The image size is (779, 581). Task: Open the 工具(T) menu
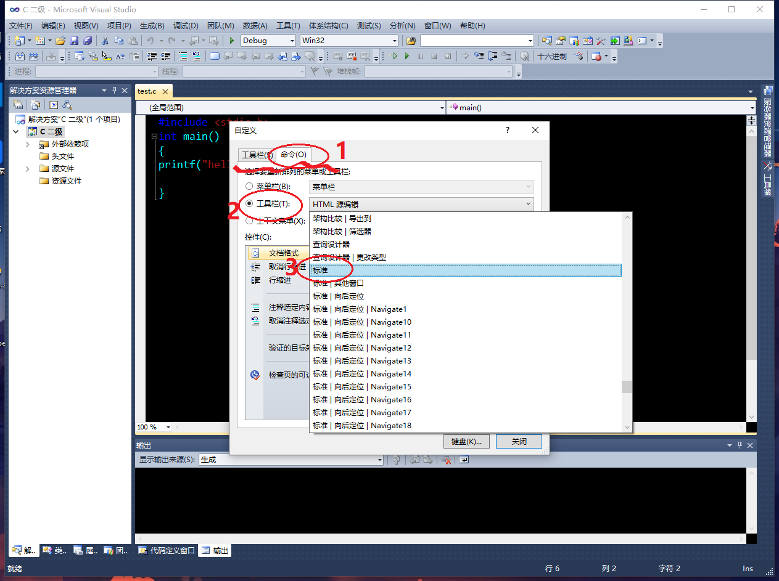tap(288, 25)
